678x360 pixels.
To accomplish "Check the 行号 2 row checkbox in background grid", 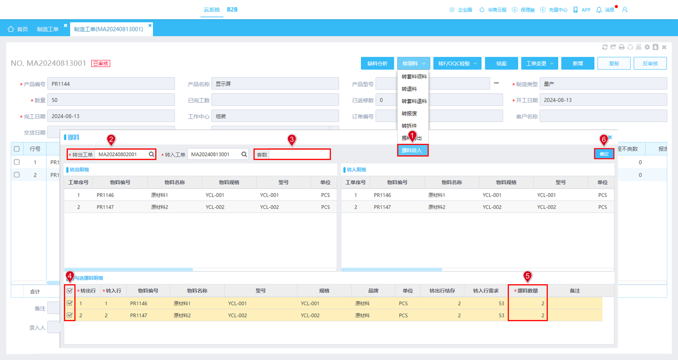I will [x=17, y=175].
